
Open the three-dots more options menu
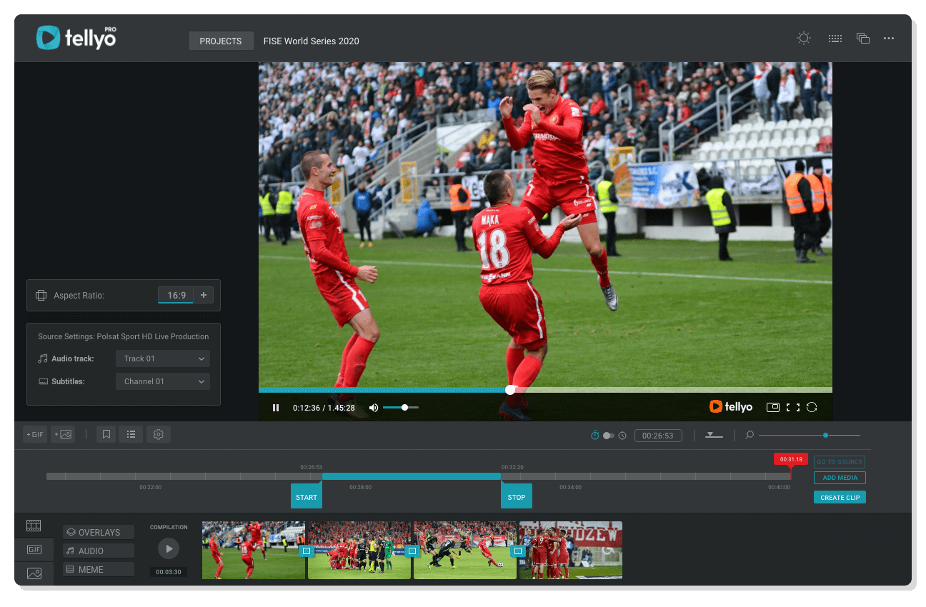coord(889,39)
